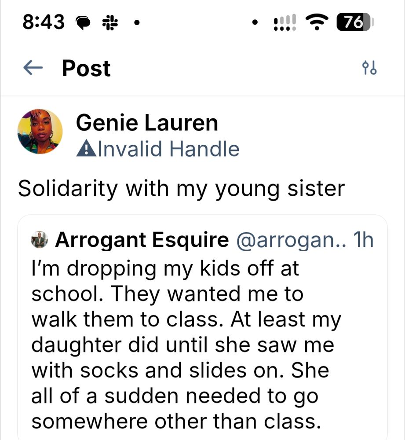
Task: Open Arrogant Esquire's display name
Action: click(x=142, y=240)
